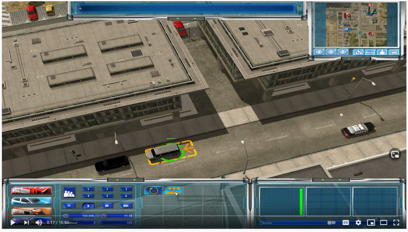Skip to next video

26,222
